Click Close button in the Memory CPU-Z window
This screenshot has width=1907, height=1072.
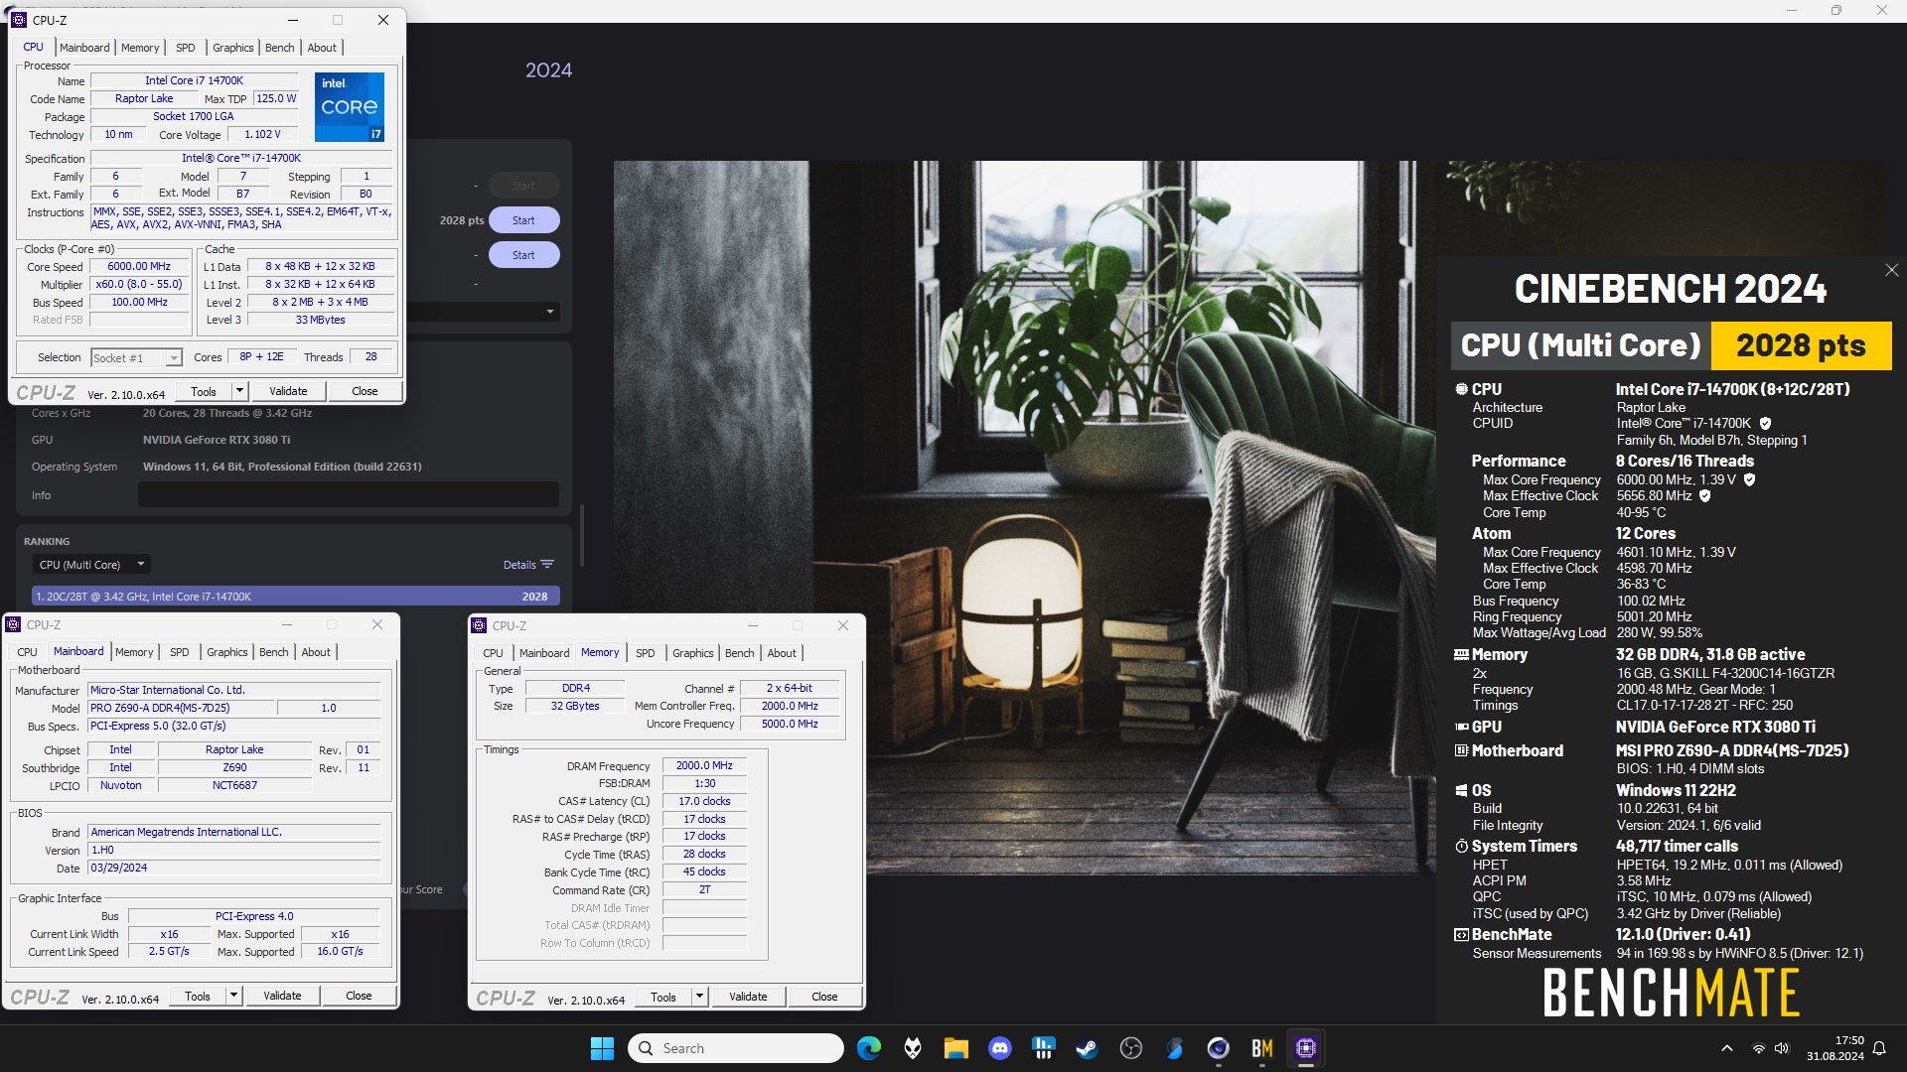(x=824, y=997)
